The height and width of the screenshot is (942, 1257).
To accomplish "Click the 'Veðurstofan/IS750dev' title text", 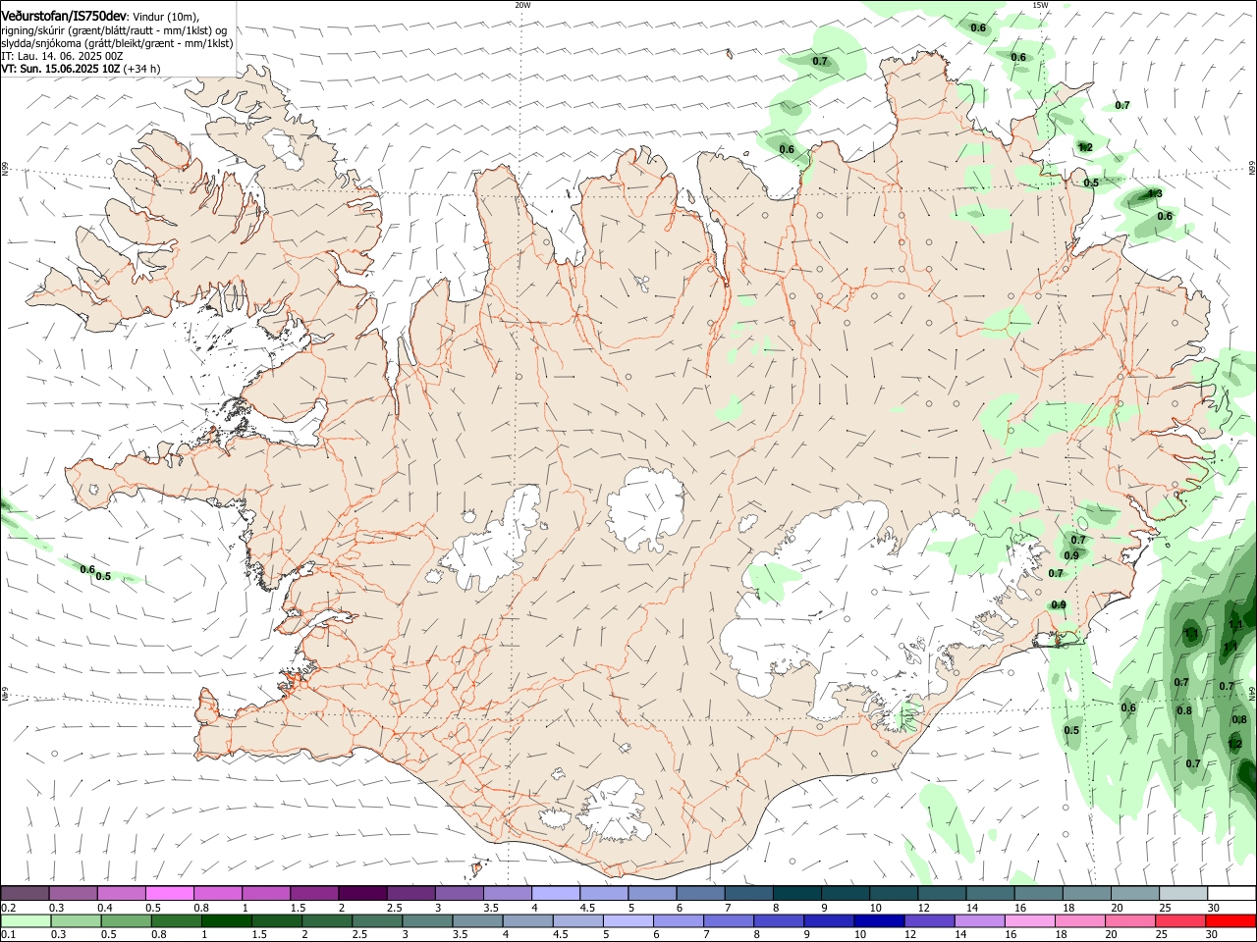I will click(64, 16).
